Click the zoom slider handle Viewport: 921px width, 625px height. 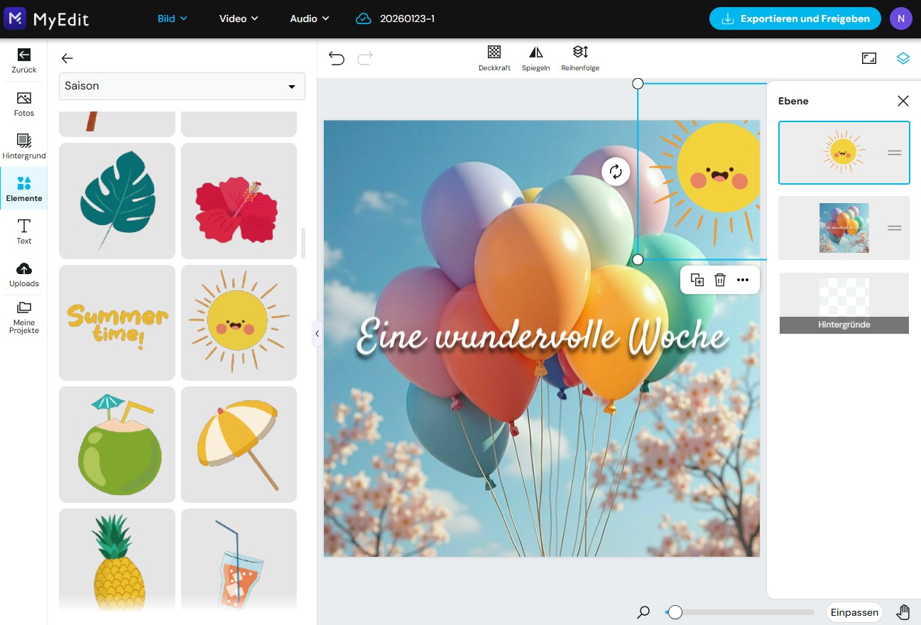click(x=675, y=612)
